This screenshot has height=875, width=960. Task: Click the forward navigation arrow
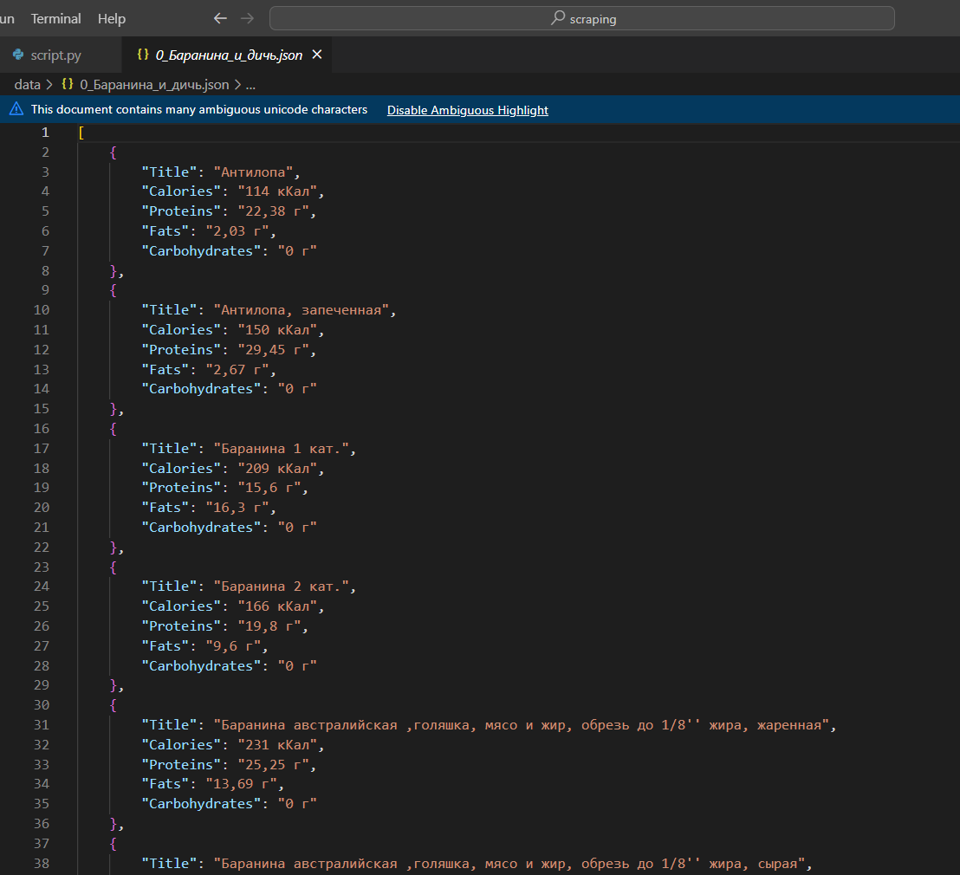tap(247, 18)
